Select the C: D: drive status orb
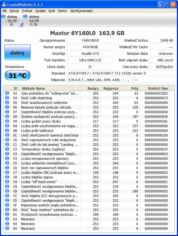The height and width of the screenshot is (236, 178). [x=25, y=16]
